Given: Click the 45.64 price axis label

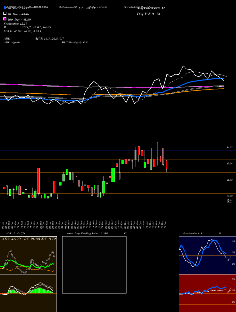Looking at the screenshot, I should tap(229, 164).
